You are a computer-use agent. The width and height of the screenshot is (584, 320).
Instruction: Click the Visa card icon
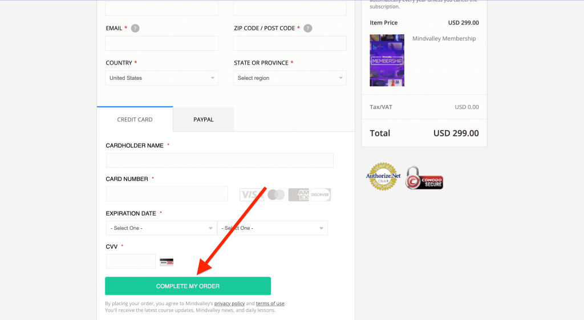[252, 195]
